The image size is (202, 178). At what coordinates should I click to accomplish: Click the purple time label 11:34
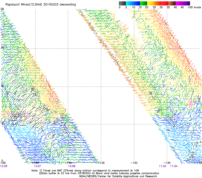click(174, 166)
